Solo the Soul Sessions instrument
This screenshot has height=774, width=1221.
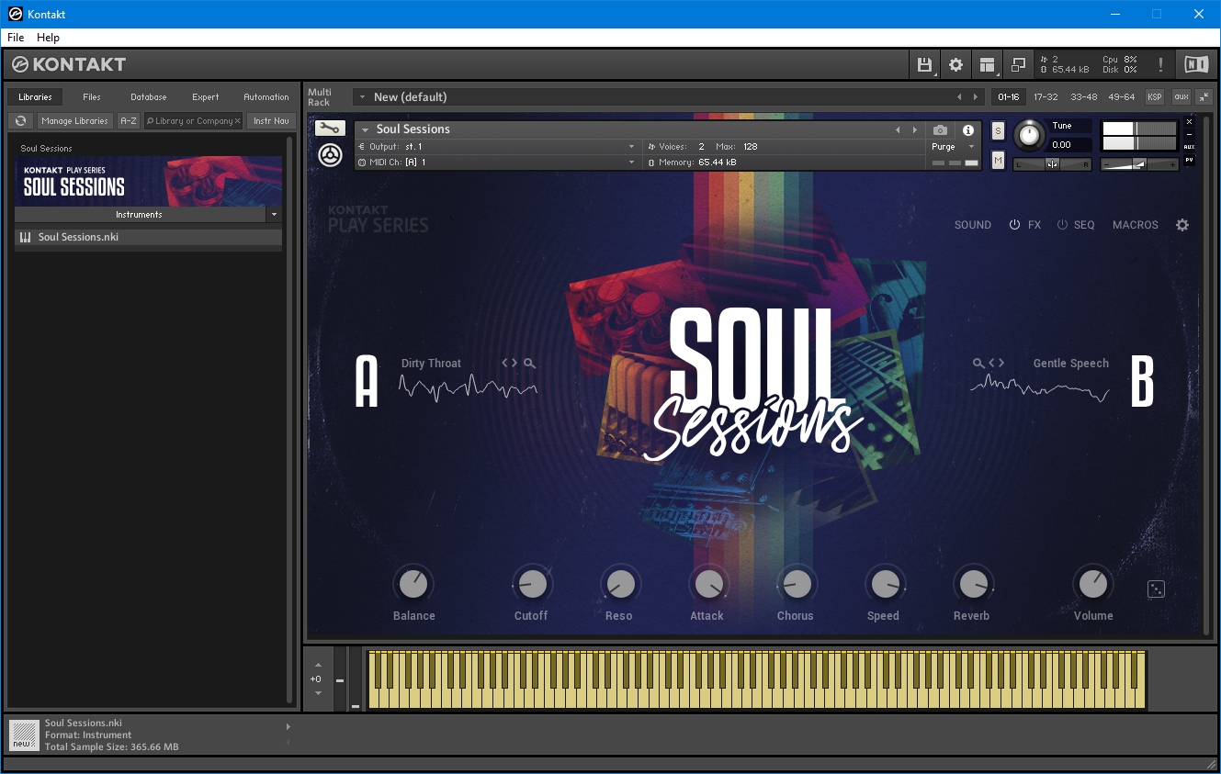point(999,131)
